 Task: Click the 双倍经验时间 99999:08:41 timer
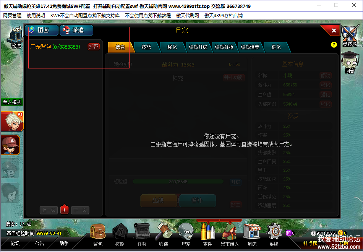coord(34,234)
